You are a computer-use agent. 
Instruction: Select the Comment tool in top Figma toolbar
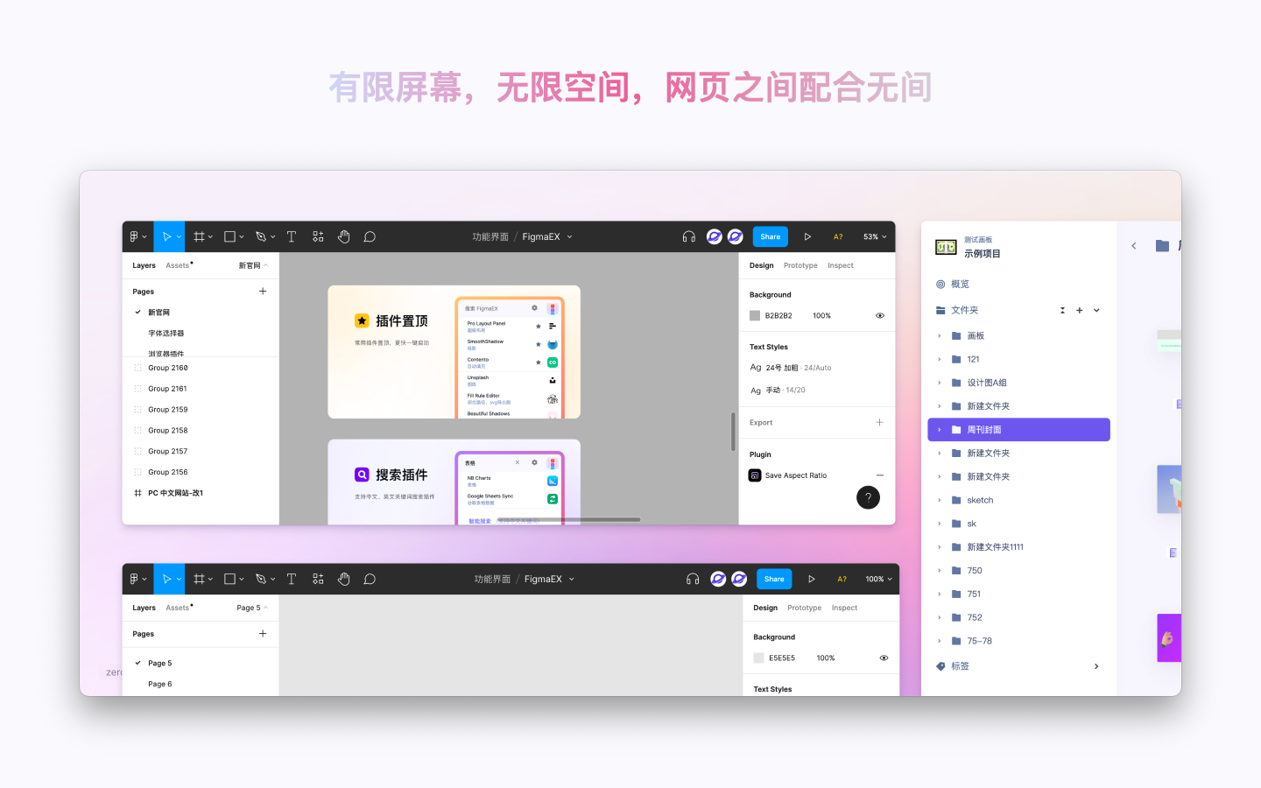pyautogui.click(x=370, y=236)
